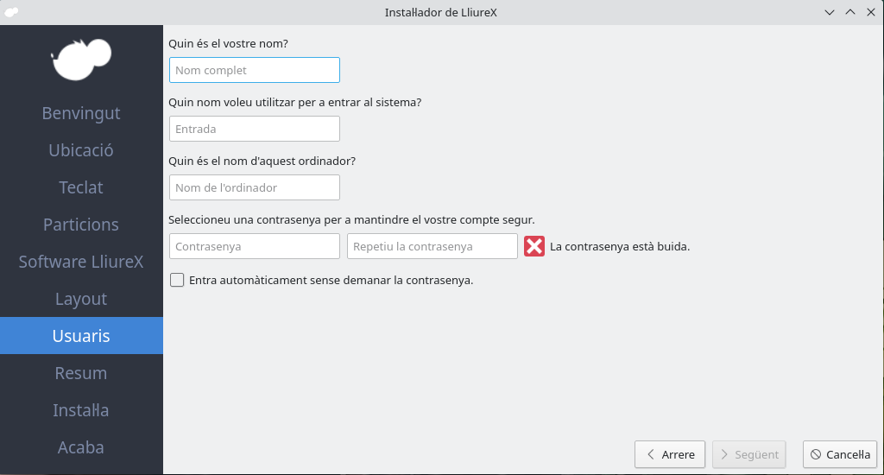Click the Contrasenya password field

(x=255, y=246)
